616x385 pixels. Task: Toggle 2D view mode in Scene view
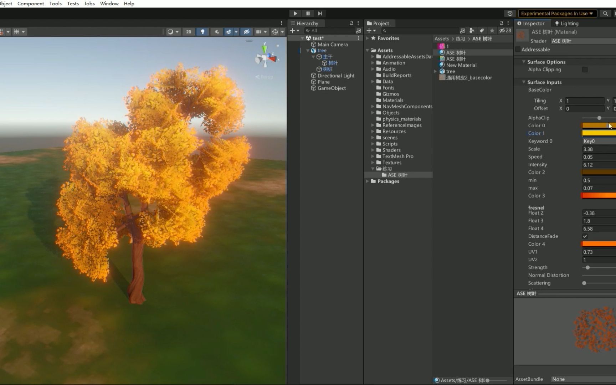(x=189, y=32)
